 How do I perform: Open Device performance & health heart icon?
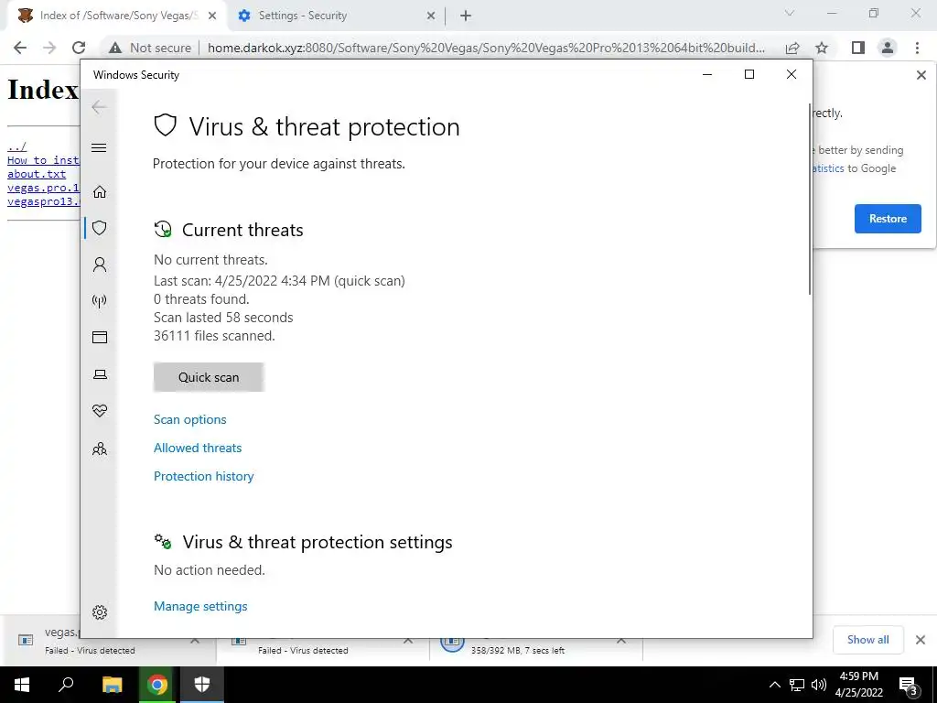[100, 411]
